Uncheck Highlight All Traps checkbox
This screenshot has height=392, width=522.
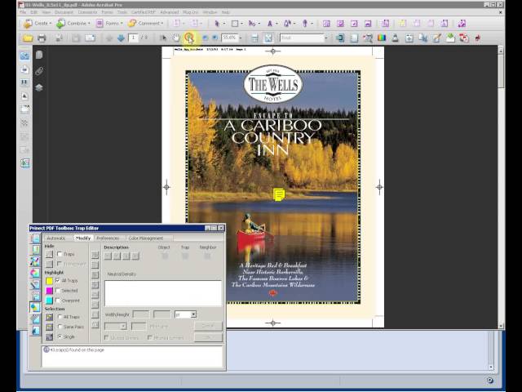[58, 280]
